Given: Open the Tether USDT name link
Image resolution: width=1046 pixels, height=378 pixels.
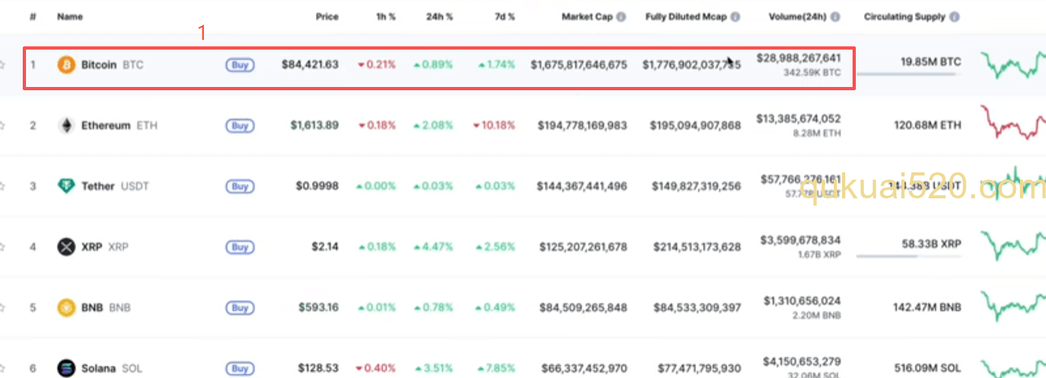Looking at the screenshot, I should [x=115, y=186].
